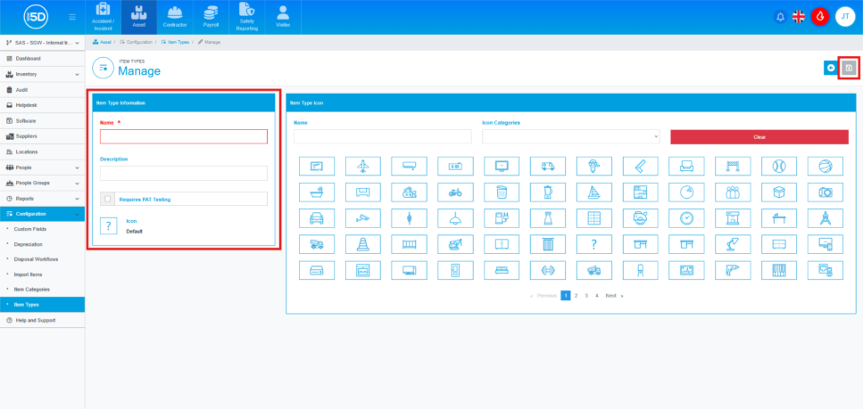This screenshot has width=863, height=409.
Task: Select the dumbbell icon in the grid
Action: click(x=548, y=269)
